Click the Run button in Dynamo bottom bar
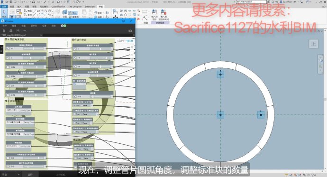The height and width of the screenshot is (177, 327). click(x=30, y=175)
